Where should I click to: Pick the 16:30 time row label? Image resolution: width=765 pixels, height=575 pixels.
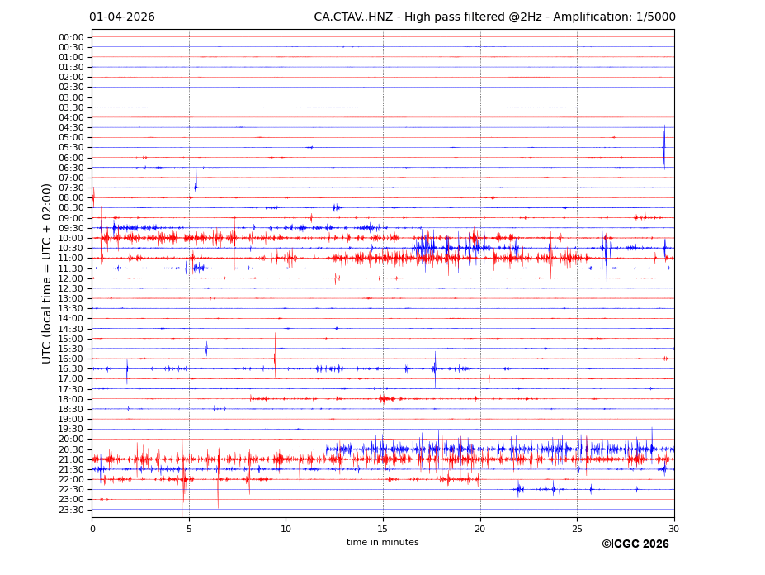coord(71,369)
